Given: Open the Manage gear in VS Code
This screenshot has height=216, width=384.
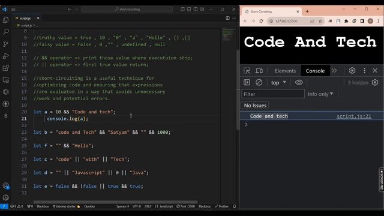Looking at the screenshot, I should pos(5,197).
